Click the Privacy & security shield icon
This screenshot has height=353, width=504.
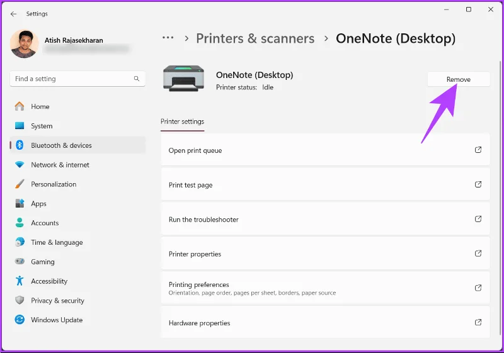click(20, 300)
